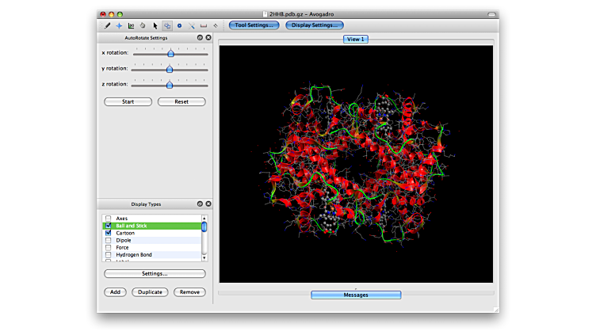Select the arrow Selection tool
The height and width of the screenshot is (335, 596).
pyautogui.click(x=155, y=25)
